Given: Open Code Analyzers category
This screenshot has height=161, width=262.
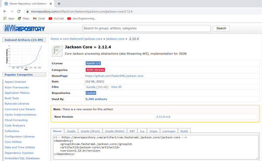Looking at the screenshot, I should point(15,125).
